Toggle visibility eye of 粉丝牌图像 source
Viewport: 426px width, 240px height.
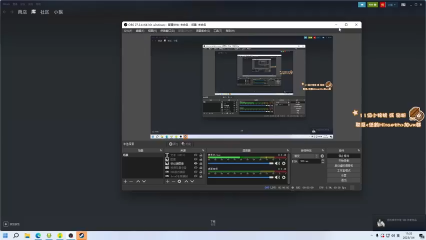[x=195, y=164]
